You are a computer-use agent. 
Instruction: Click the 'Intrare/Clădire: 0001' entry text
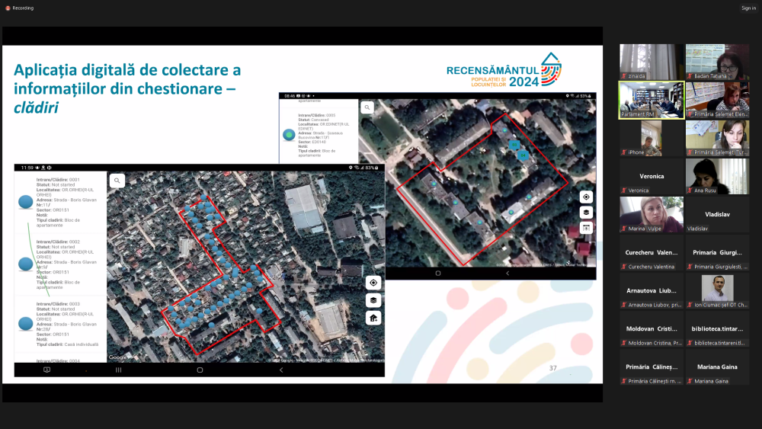tap(58, 180)
